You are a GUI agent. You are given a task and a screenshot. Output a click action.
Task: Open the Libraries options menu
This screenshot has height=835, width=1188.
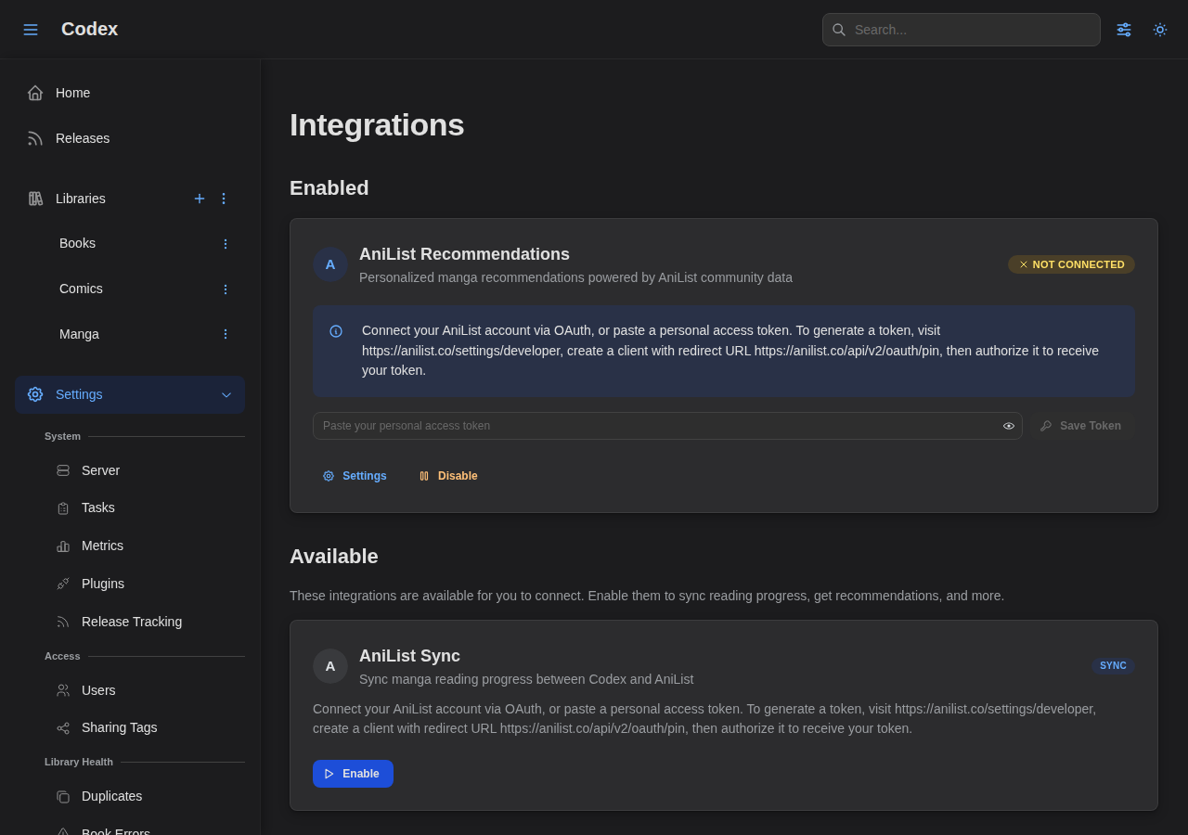tap(224, 199)
